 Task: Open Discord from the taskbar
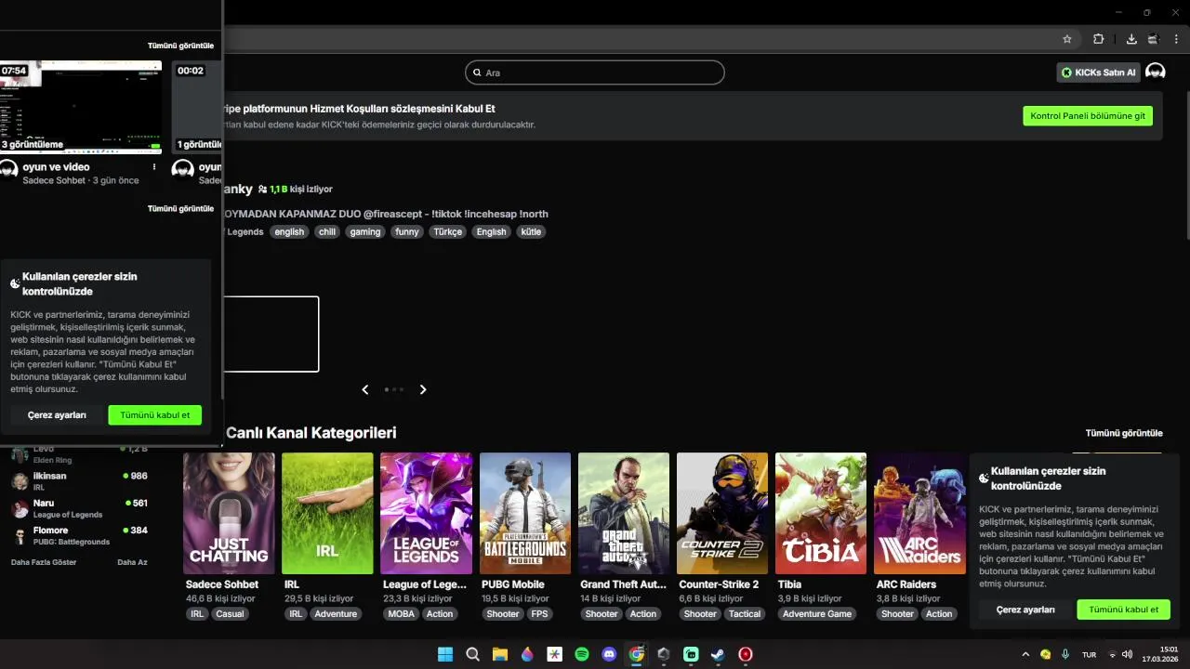(609, 654)
